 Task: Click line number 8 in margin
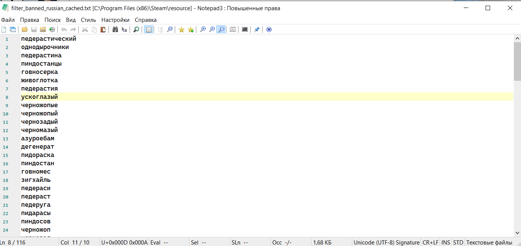coord(7,97)
